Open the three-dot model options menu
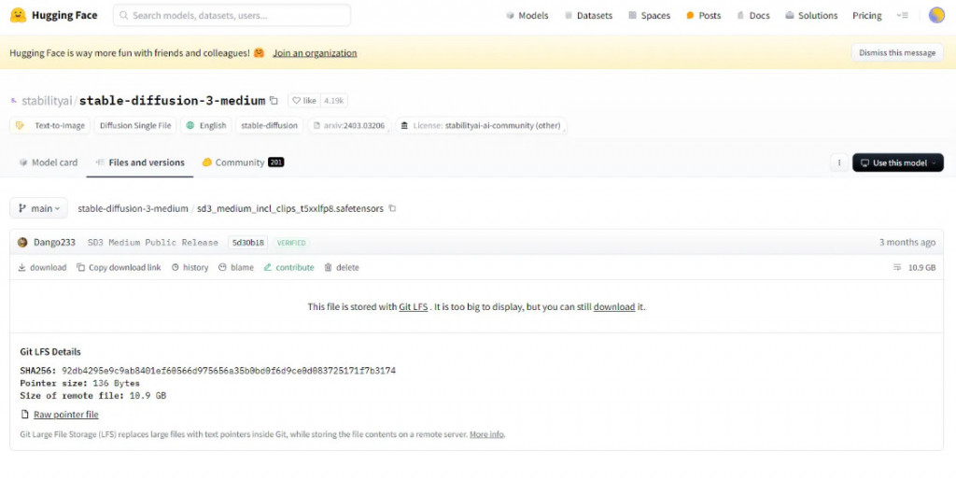The image size is (956, 480). tap(839, 162)
